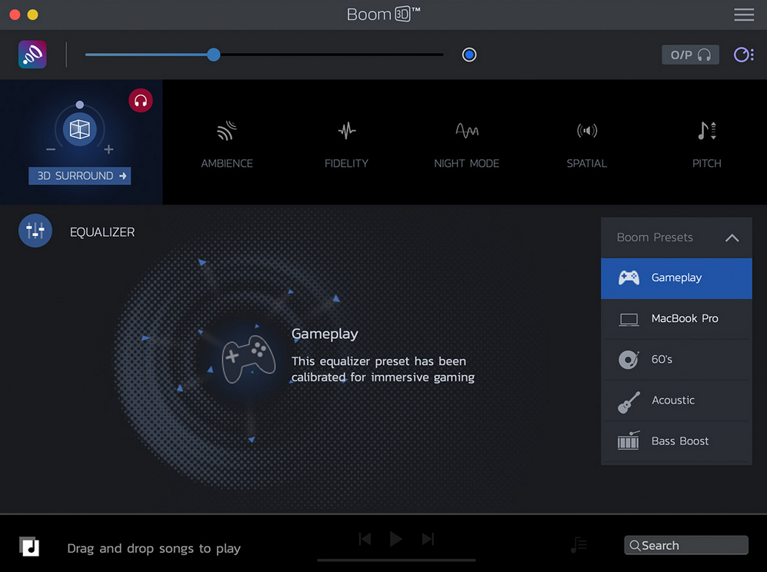Image resolution: width=767 pixels, height=572 pixels.
Task: Collapse the Boom Presets list chevron
Action: coord(732,238)
